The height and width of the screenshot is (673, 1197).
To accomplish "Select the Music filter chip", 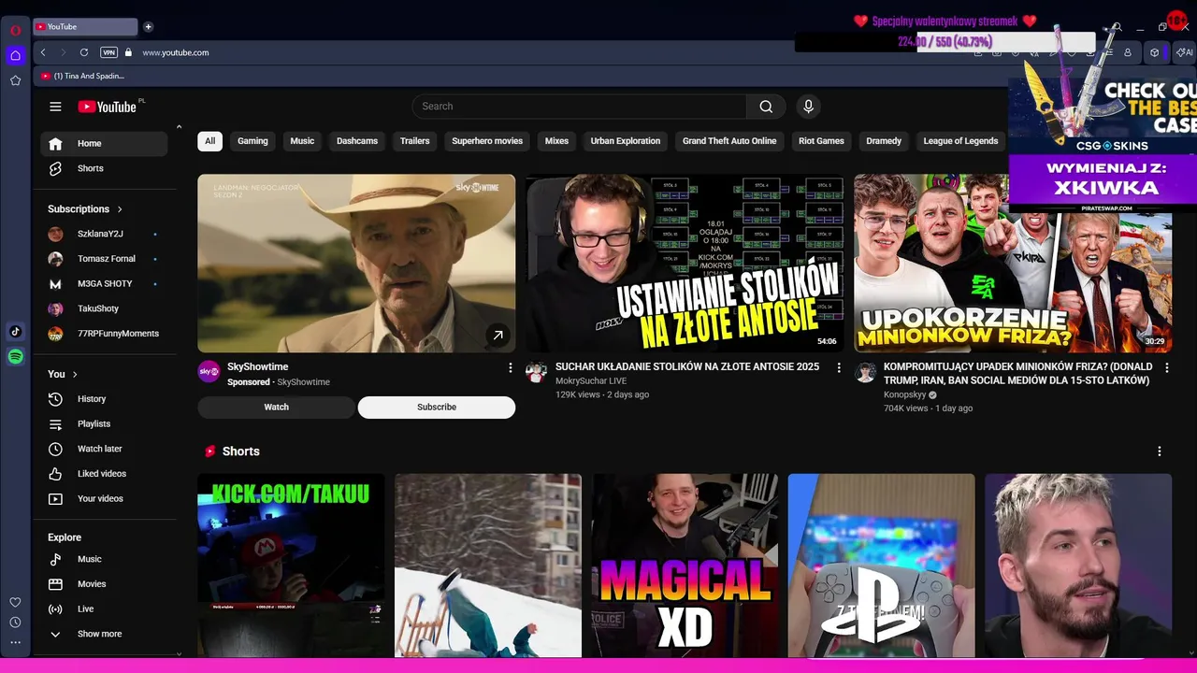I will coord(302,141).
